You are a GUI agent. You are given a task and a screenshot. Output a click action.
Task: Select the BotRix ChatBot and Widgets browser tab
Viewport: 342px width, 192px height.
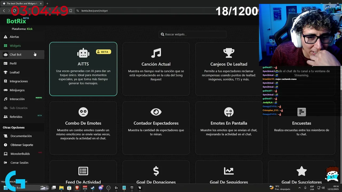pyautogui.click(x=22, y=3)
